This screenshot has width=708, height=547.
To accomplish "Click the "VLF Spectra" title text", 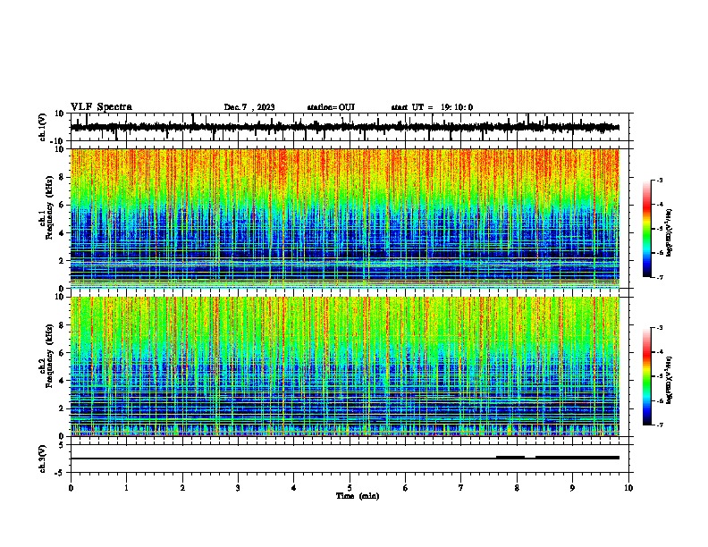I will (101, 107).
